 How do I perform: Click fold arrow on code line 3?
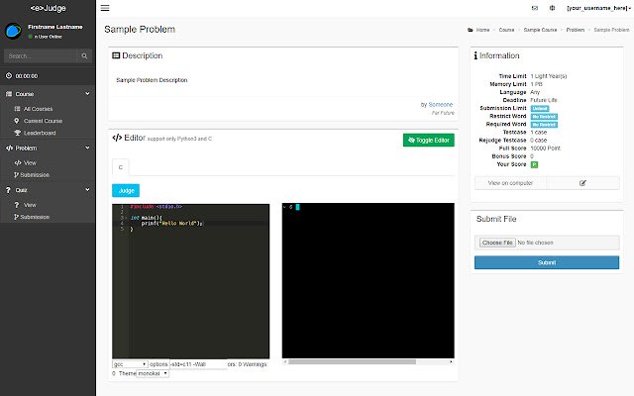[x=126, y=218]
